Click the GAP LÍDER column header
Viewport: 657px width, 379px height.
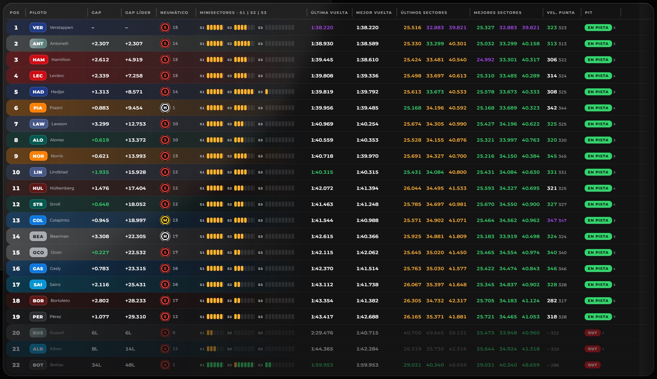138,12
